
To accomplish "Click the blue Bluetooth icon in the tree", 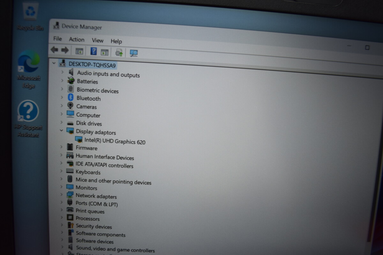I will tap(71, 98).
